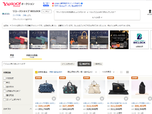The image size is (152, 114).
Task: Expand the add conditions search option
Action: (x=98, y=64)
